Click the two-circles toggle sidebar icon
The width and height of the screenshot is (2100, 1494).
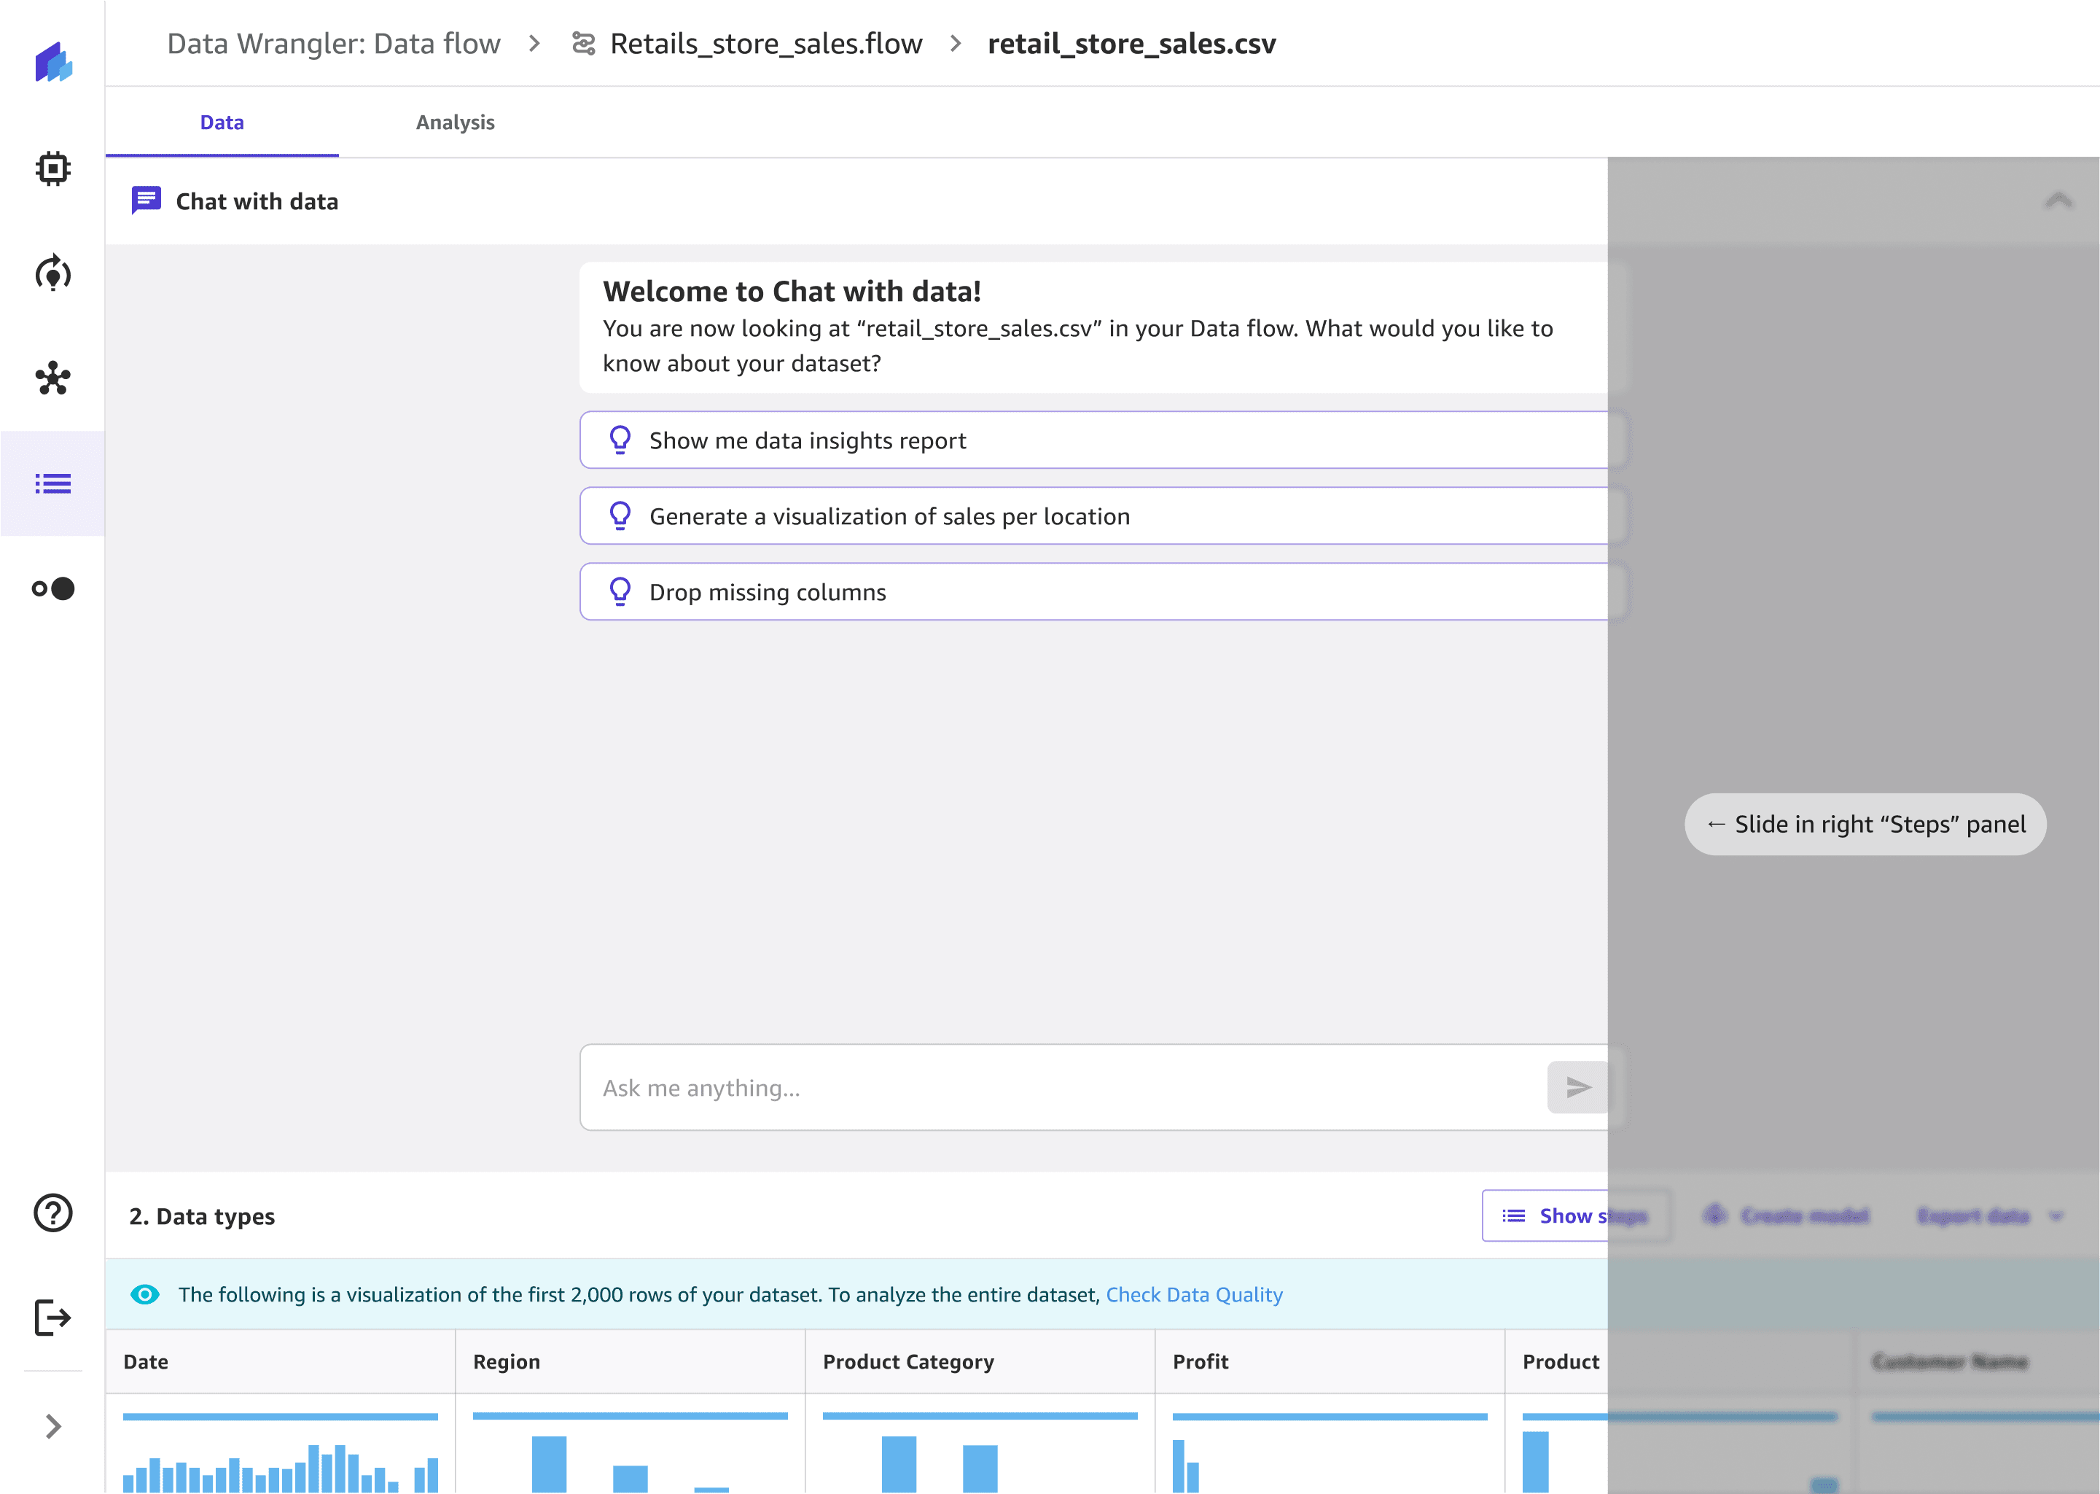click(52, 588)
